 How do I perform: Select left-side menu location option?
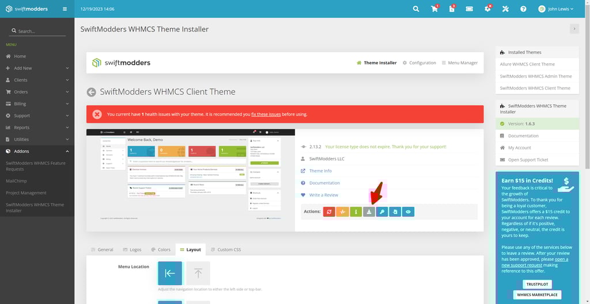pyautogui.click(x=169, y=273)
